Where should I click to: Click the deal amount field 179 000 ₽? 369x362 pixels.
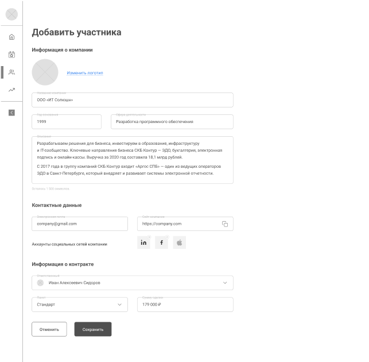(185, 305)
